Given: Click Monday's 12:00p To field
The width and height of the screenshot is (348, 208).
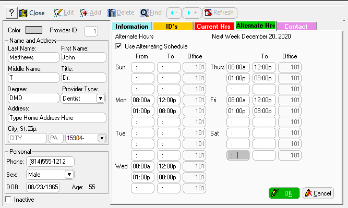Looking at the screenshot, I should pyautogui.click(x=169, y=100).
